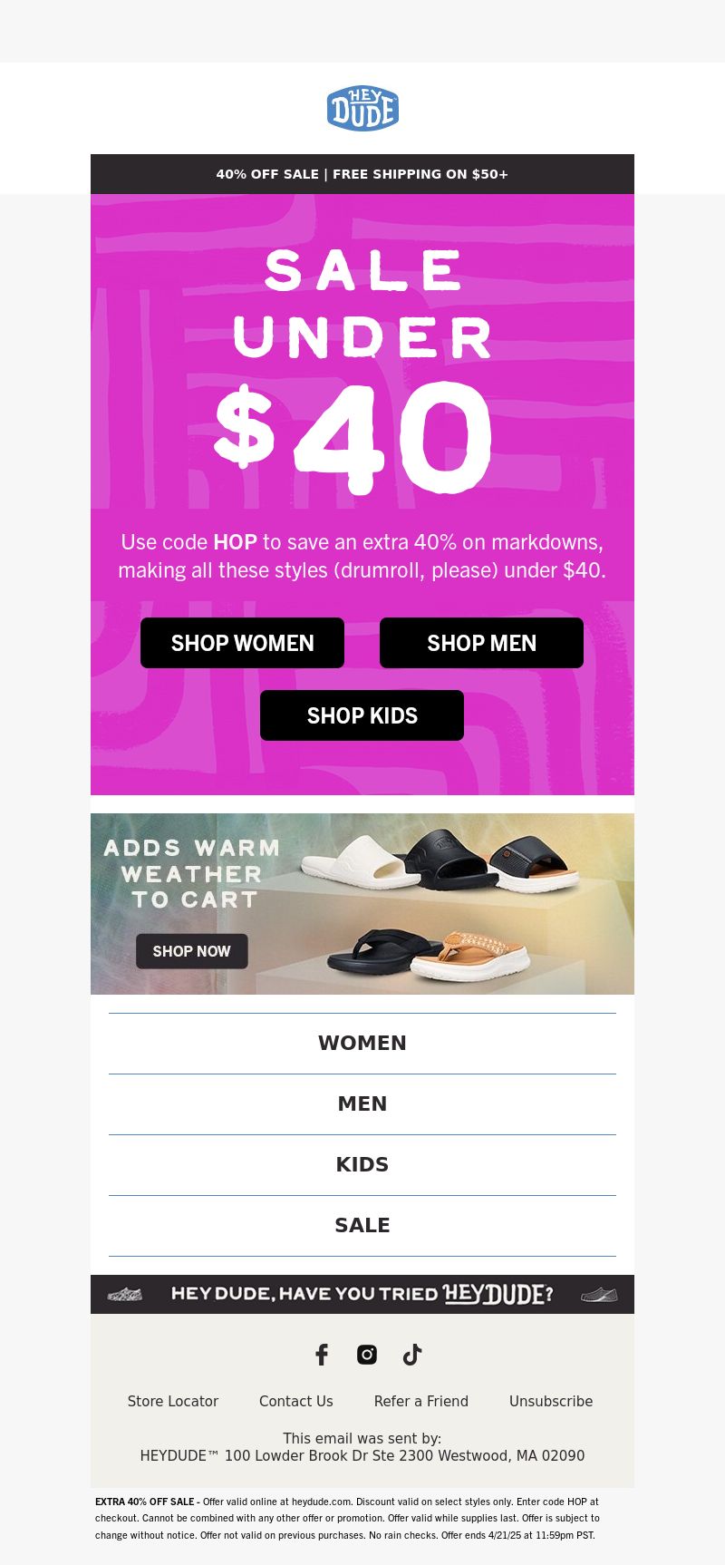Open the SALE category link

click(x=362, y=1225)
